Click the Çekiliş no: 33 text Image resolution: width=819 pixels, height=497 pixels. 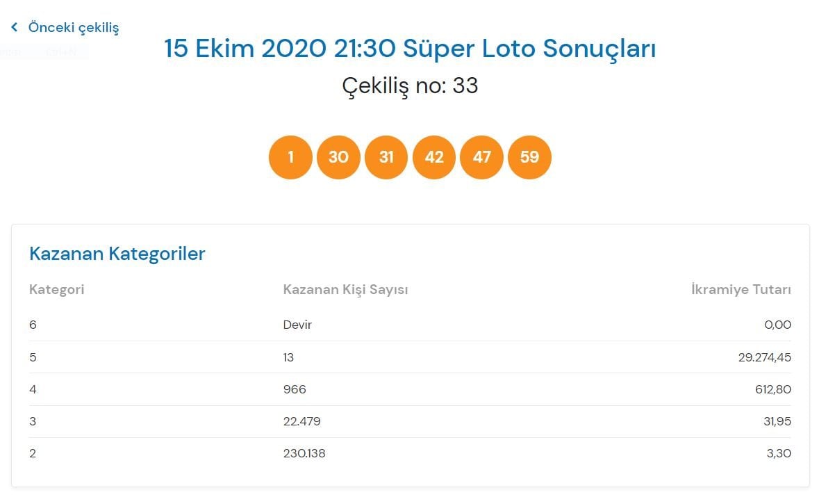point(410,85)
